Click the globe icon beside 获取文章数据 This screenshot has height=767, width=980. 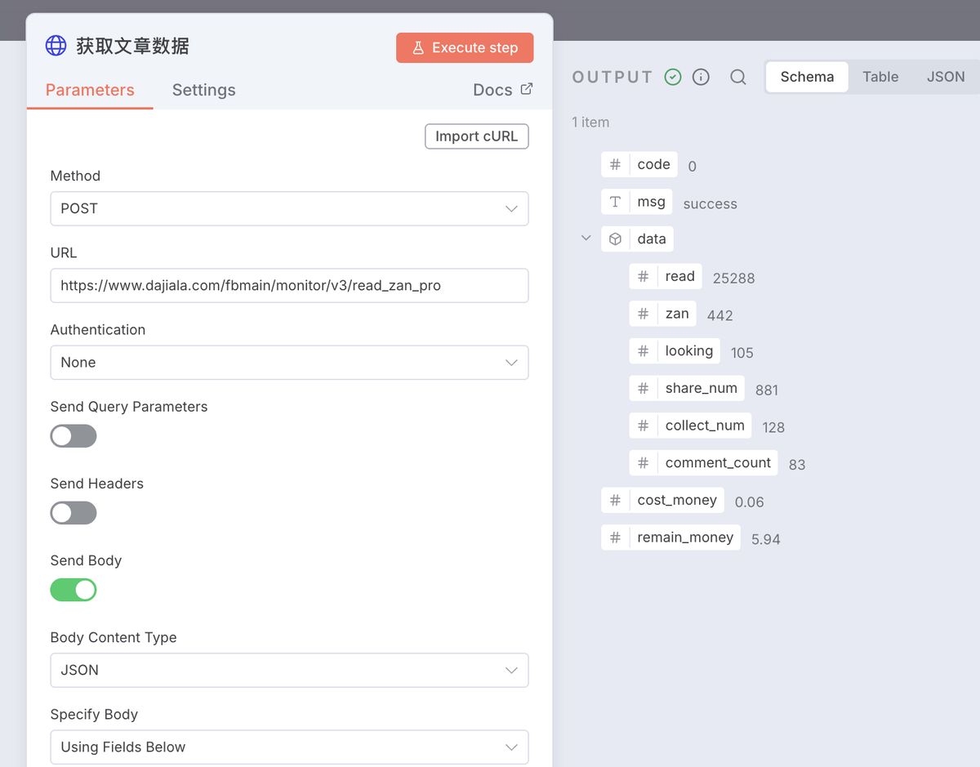(55, 47)
